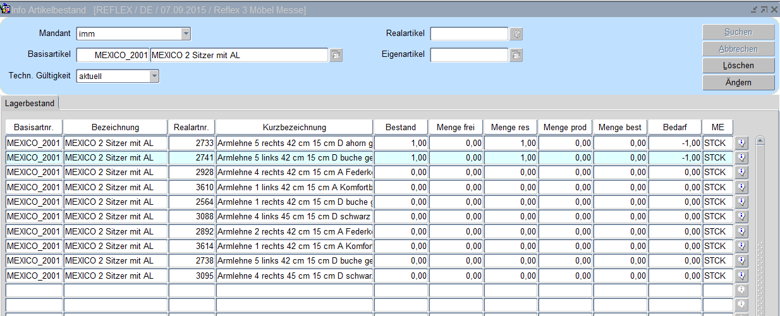Click the info icon for Realartnr. 3088 row
Image resolution: width=780 pixels, height=316 pixels.
tap(742, 217)
